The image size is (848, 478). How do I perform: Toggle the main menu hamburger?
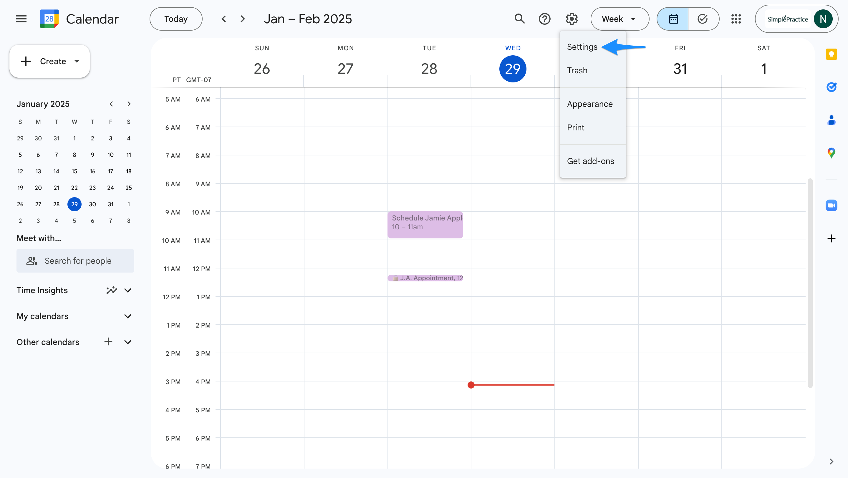(21, 19)
